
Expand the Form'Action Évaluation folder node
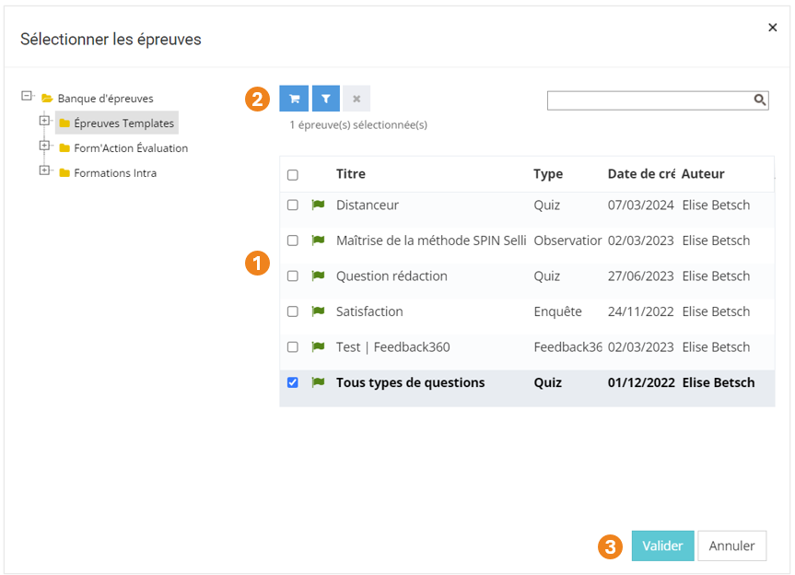coord(43,146)
